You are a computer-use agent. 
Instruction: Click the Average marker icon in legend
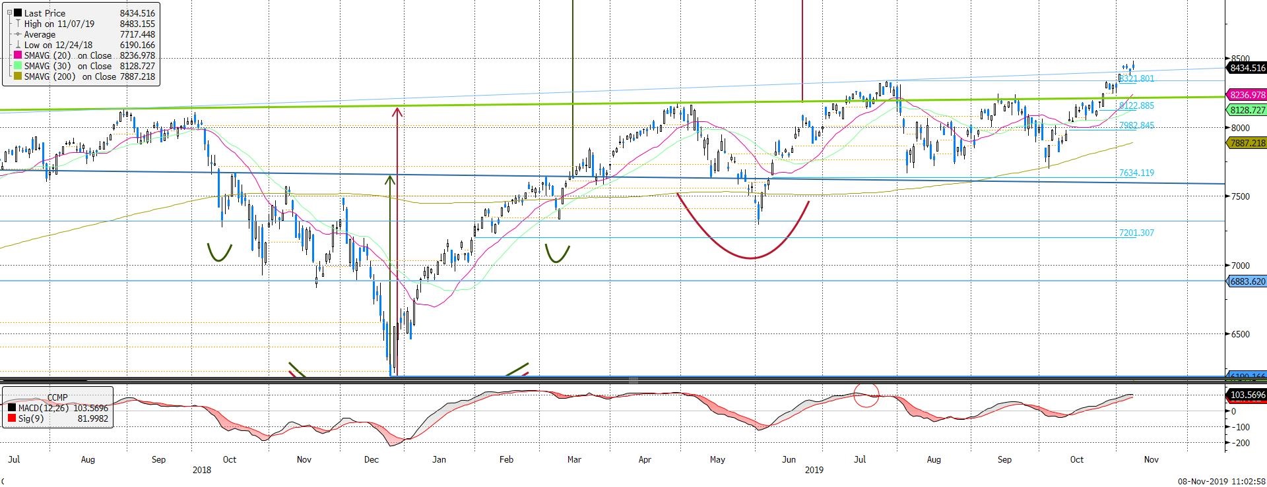click(17, 34)
